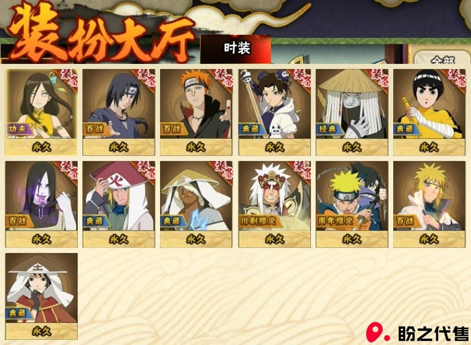Pick the 典藏 lightning Kage hat costume
This screenshot has width=471, height=345.
(x=196, y=204)
